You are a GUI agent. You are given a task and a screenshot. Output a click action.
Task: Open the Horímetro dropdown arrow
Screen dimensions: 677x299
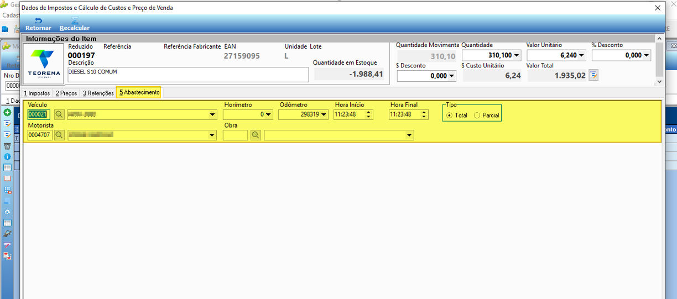[268, 115]
